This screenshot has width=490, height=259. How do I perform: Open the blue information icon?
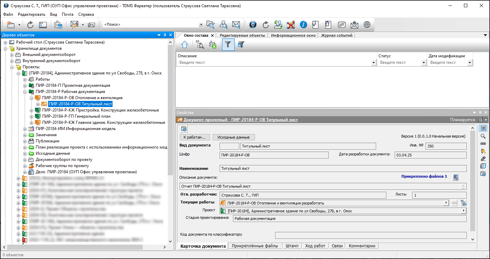pos(303,25)
